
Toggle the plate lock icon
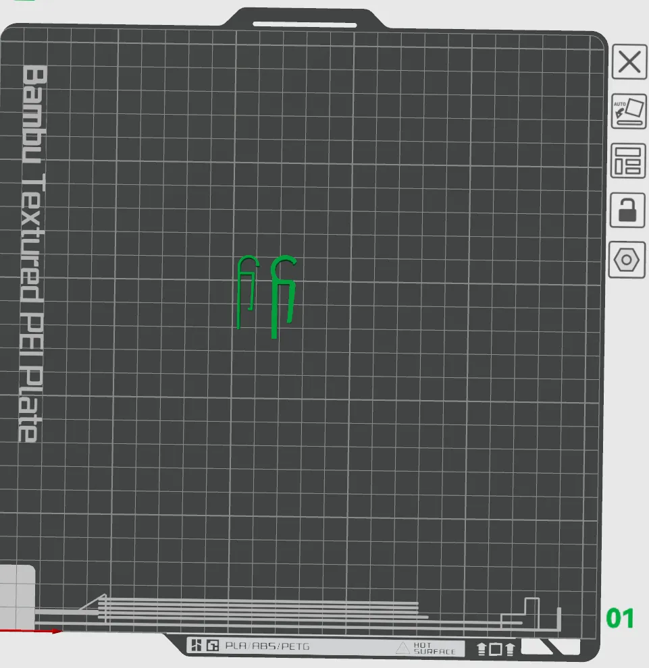627,210
